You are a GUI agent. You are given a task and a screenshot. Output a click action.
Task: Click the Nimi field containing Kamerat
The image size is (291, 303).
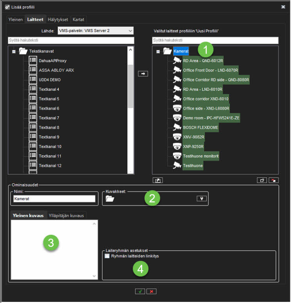53,199
